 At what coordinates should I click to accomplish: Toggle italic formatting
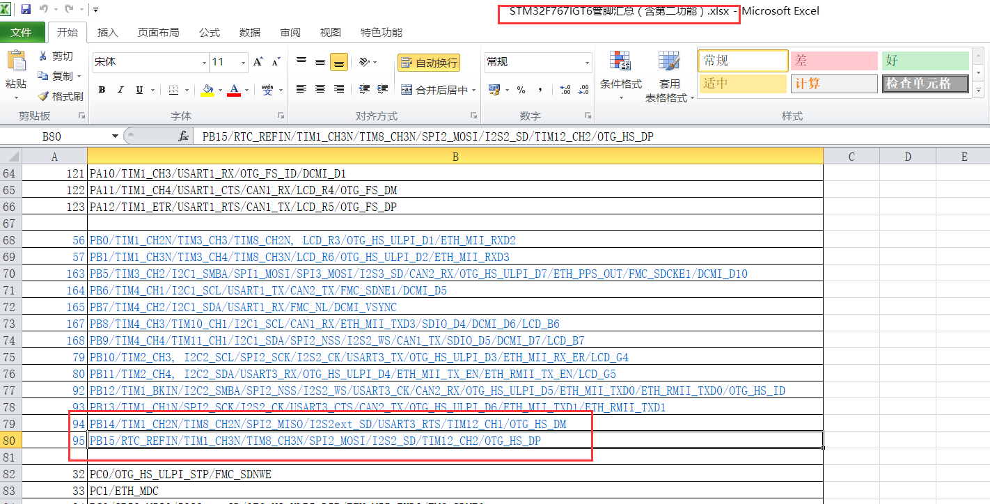click(x=120, y=90)
